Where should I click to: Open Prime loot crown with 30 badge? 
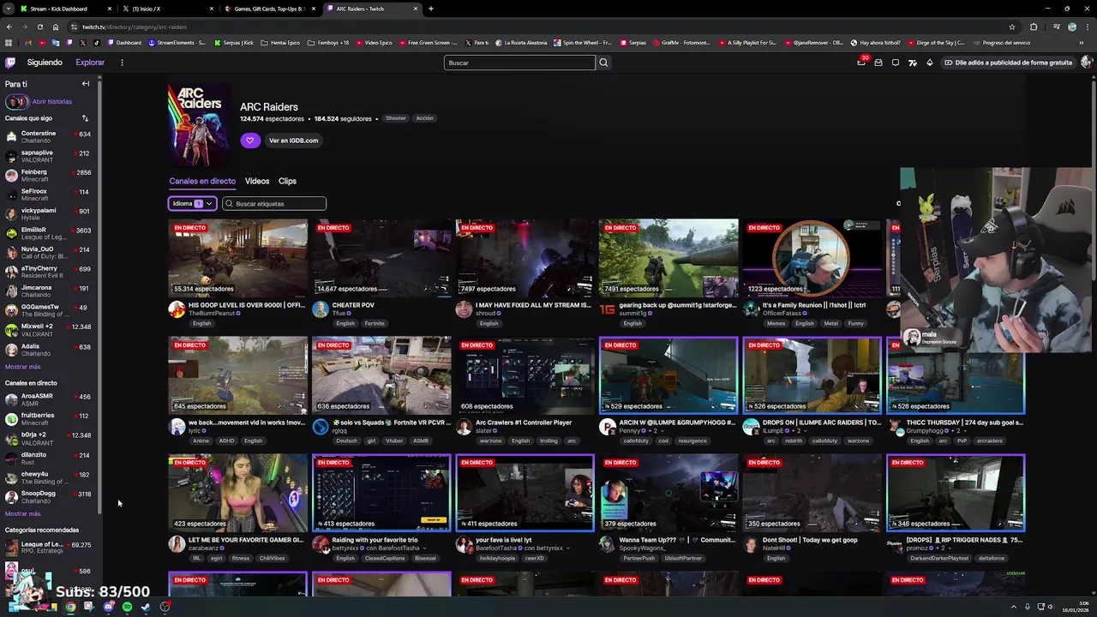[x=861, y=63]
